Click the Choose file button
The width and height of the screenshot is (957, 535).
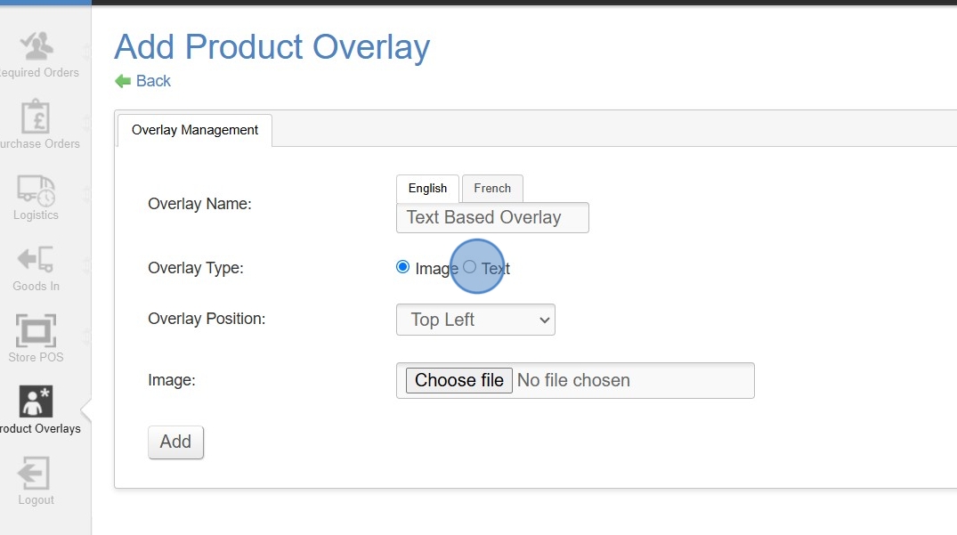pos(459,380)
